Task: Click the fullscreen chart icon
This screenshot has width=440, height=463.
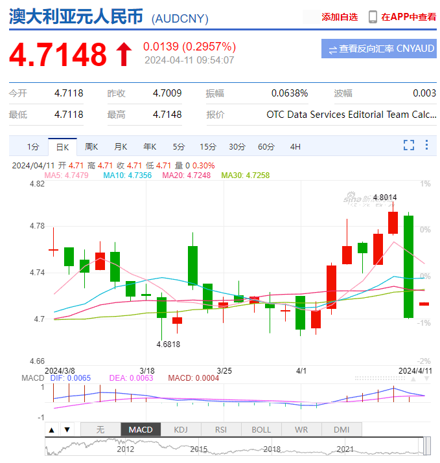Action: tap(409, 145)
